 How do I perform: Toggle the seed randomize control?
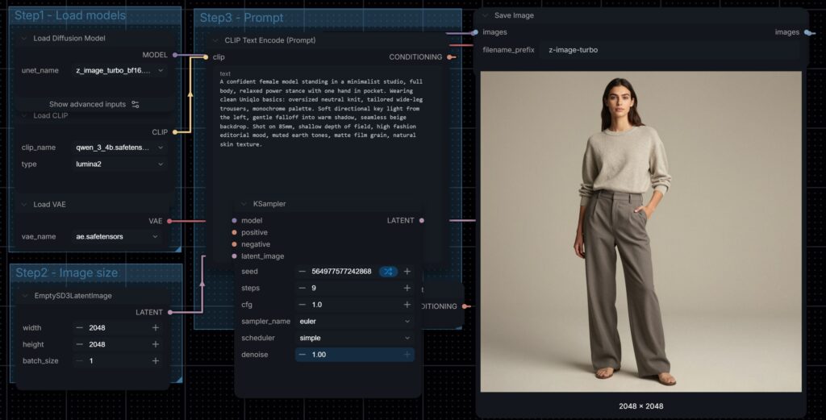(x=388, y=272)
